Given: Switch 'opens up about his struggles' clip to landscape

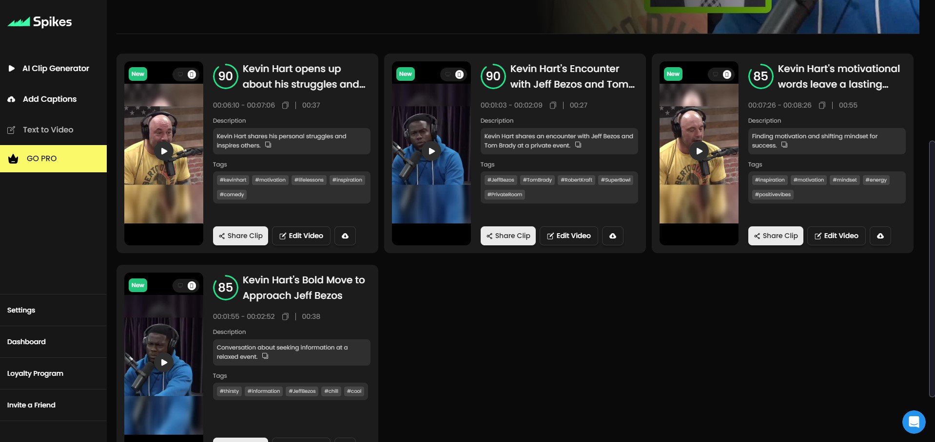Looking at the screenshot, I should (180, 74).
